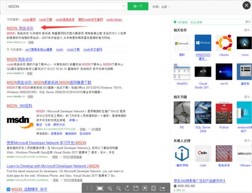Click phone number 4000-360-360
The width and height of the screenshot is (252, 193).
click(186, 186)
